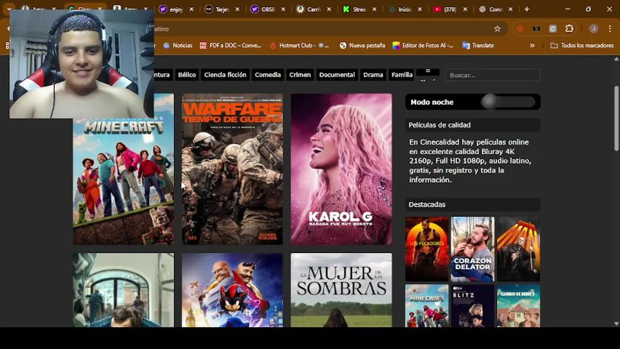Open Los Pecadores in Destacadas
Image resolution: width=620 pixels, height=349 pixels.
click(x=427, y=249)
